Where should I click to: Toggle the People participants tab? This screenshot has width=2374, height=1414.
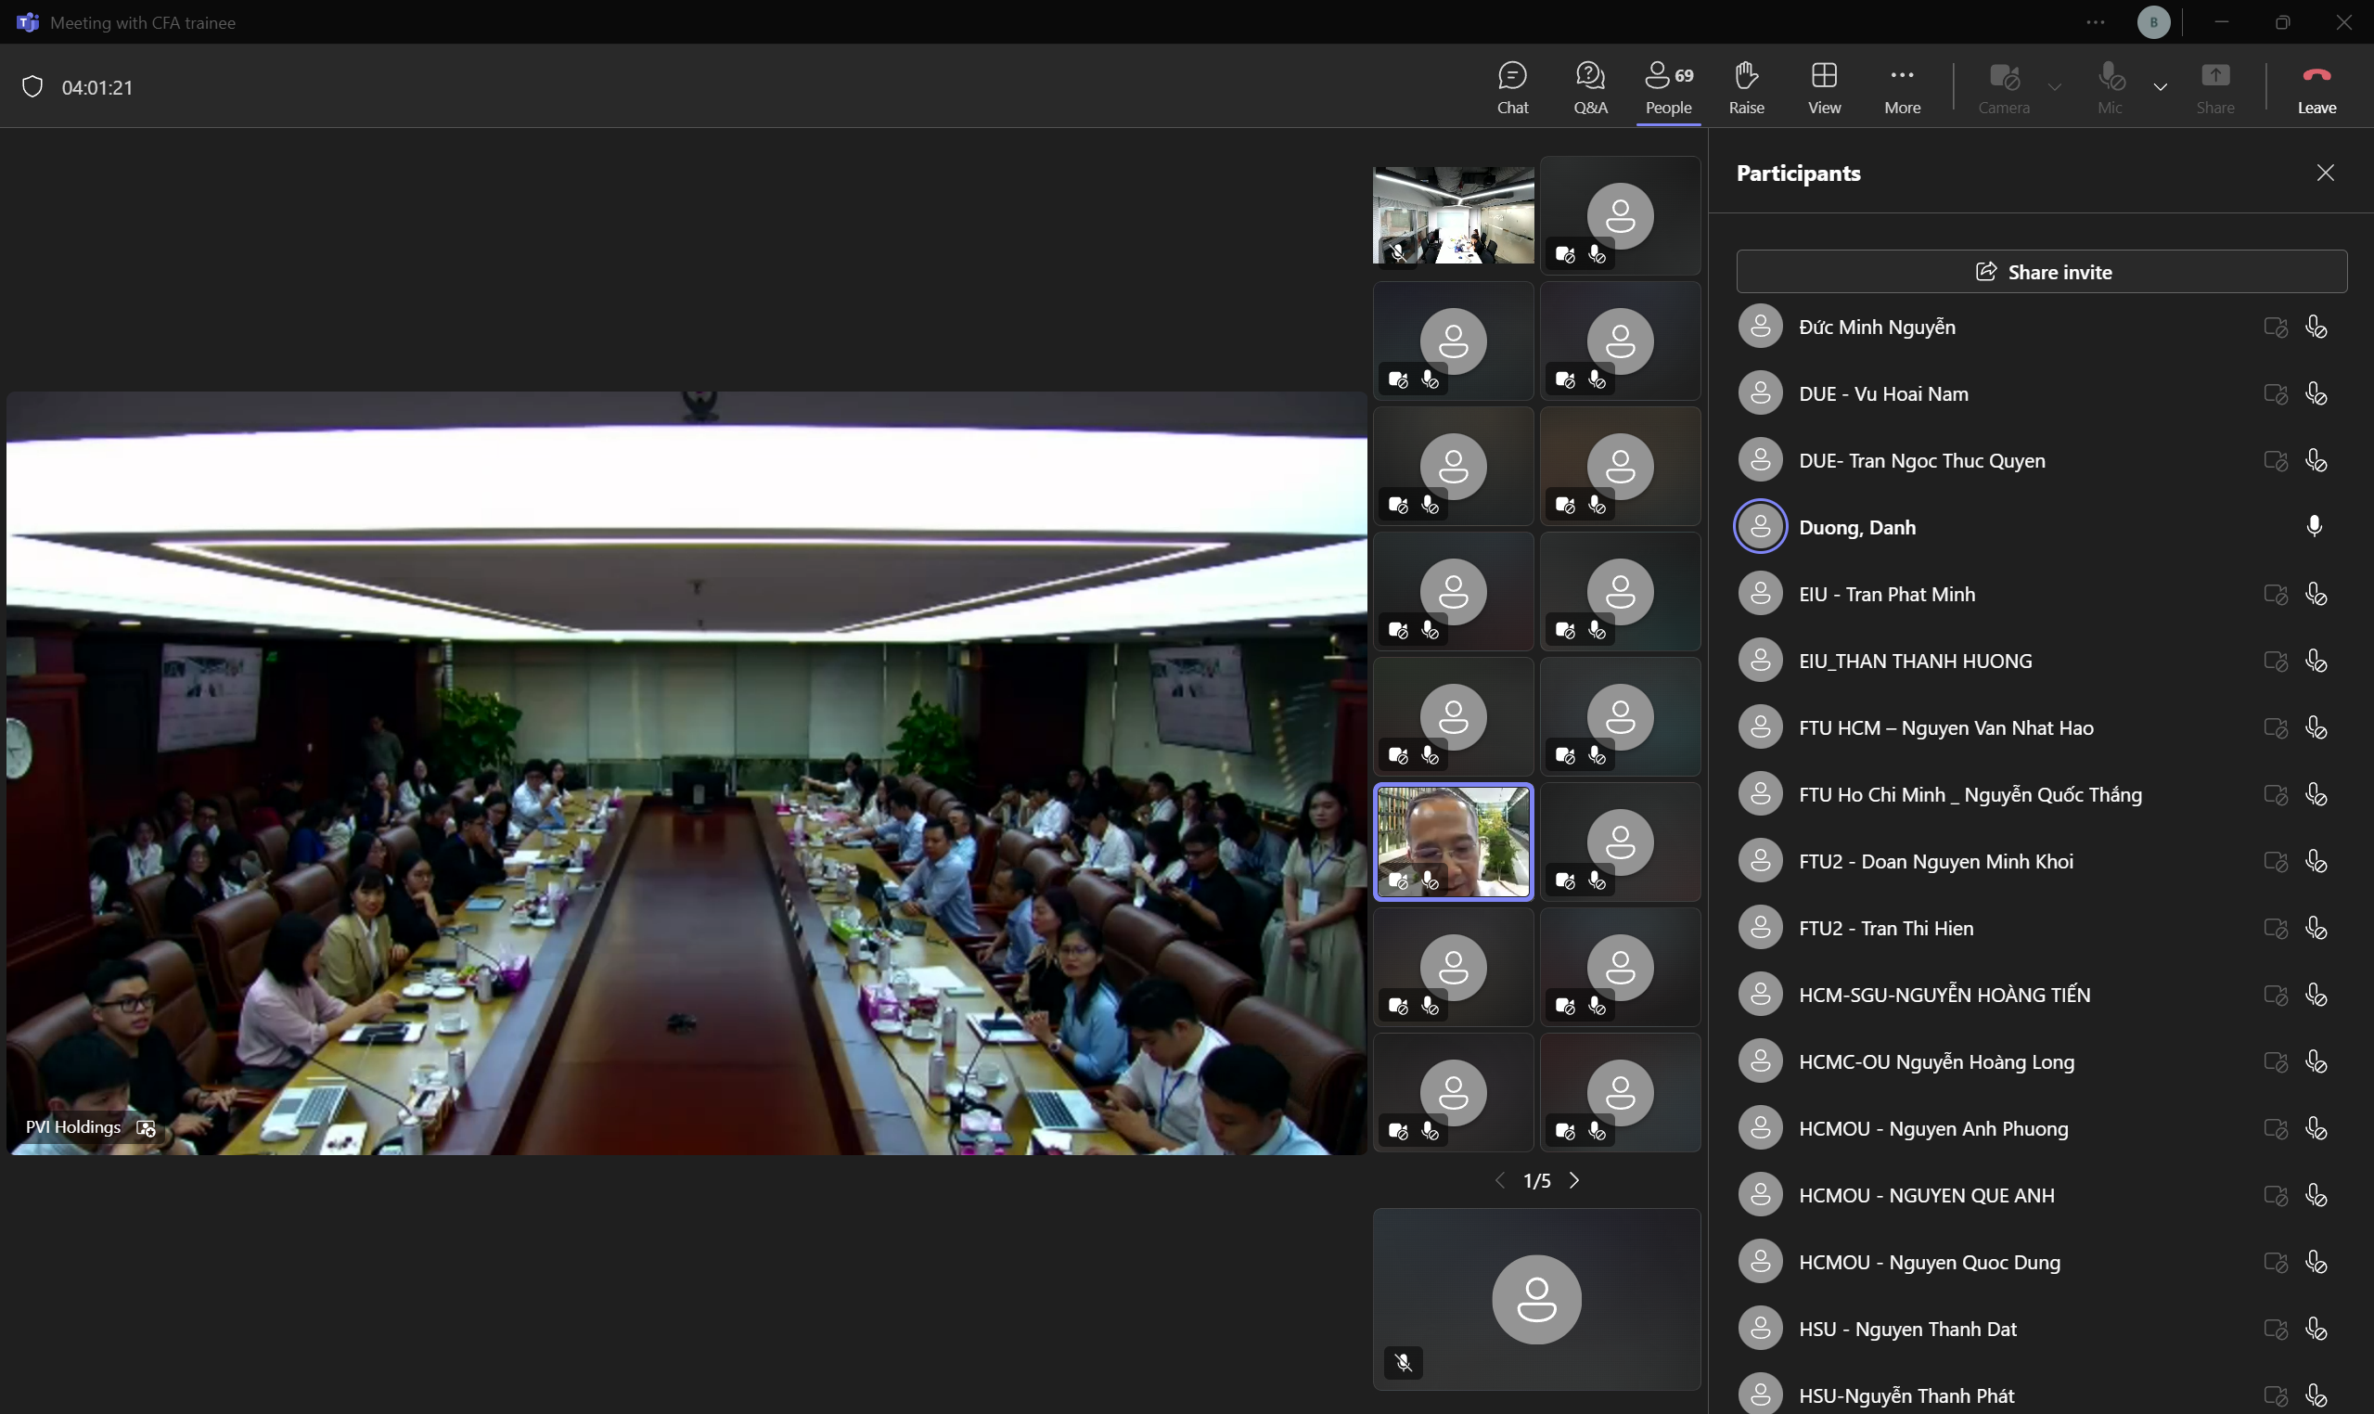pyautogui.click(x=1668, y=86)
